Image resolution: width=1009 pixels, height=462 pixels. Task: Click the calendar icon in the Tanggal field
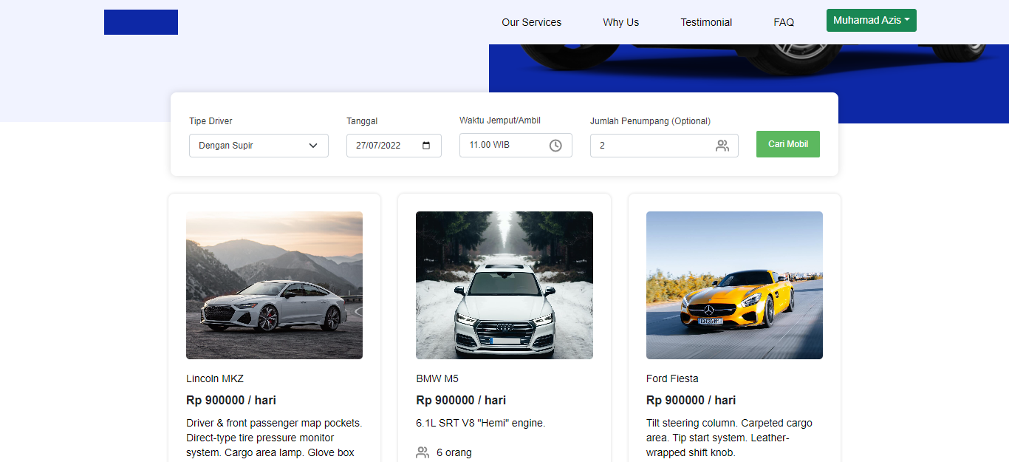click(x=425, y=146)
